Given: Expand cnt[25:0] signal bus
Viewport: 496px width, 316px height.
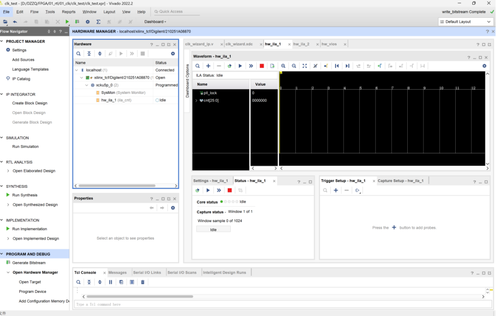Looking at the screenshot, I should (196, 101).
